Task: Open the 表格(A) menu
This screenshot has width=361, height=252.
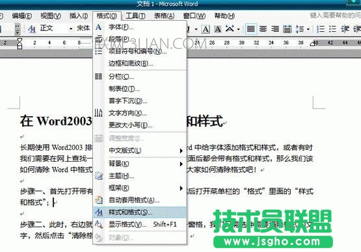Action: point(164,16)
